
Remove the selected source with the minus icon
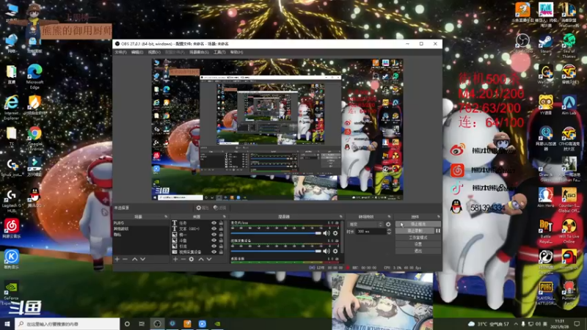[183, 259]
